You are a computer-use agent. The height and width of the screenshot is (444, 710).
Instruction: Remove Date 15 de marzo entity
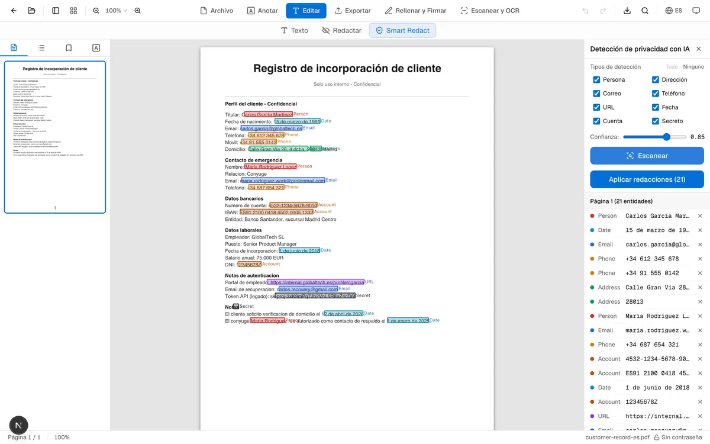[x=700, y=230]
